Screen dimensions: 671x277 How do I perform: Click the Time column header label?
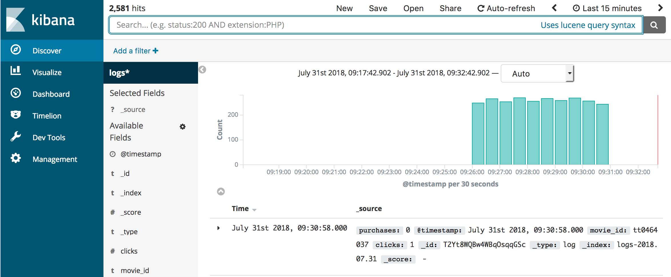(240, 209)
